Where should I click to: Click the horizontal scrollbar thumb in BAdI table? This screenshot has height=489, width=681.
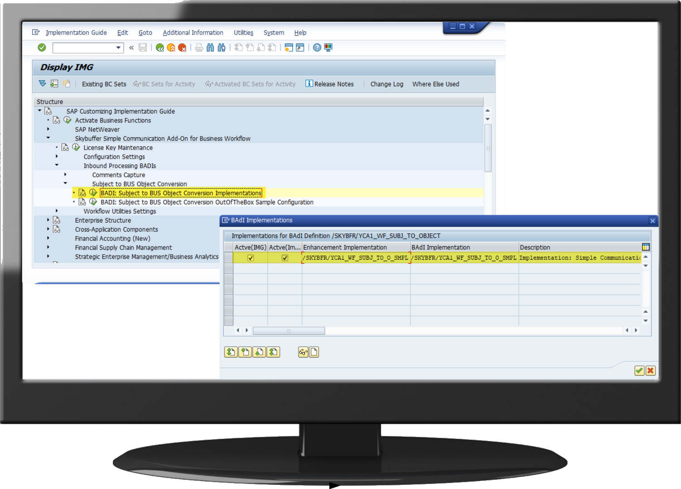pos(289,330)
